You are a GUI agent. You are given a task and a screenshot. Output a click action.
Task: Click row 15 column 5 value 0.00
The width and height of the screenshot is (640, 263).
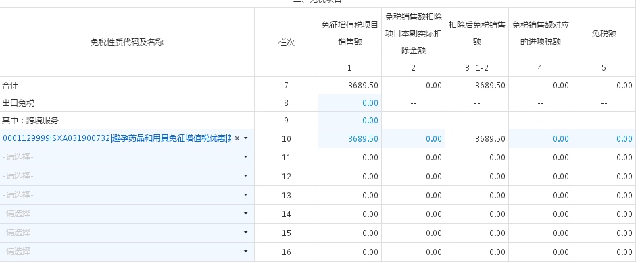click(x=624, y=233)
